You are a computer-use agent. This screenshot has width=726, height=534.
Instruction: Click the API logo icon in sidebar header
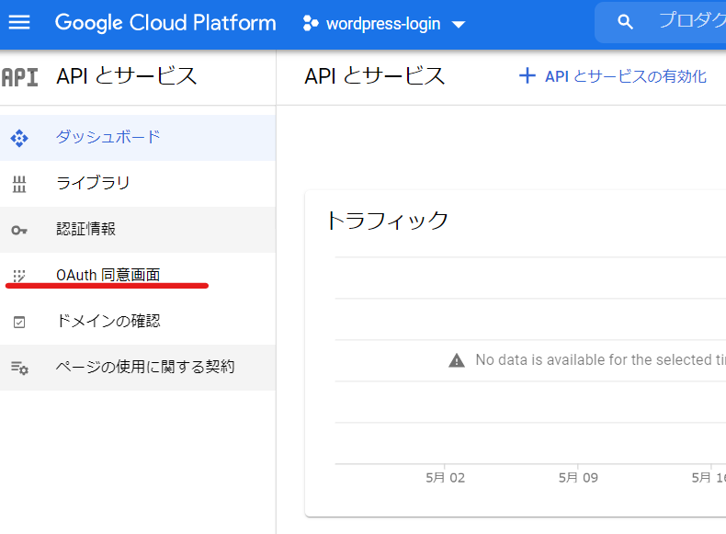[x=19, y=77]
